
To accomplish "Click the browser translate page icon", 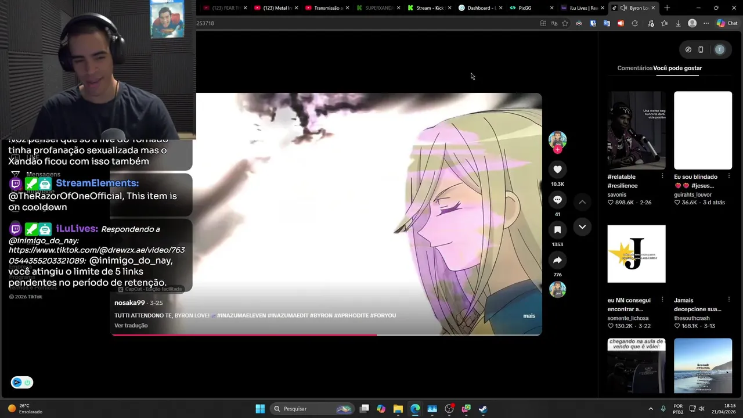I will pyautogui.click(x=554, y=23).
